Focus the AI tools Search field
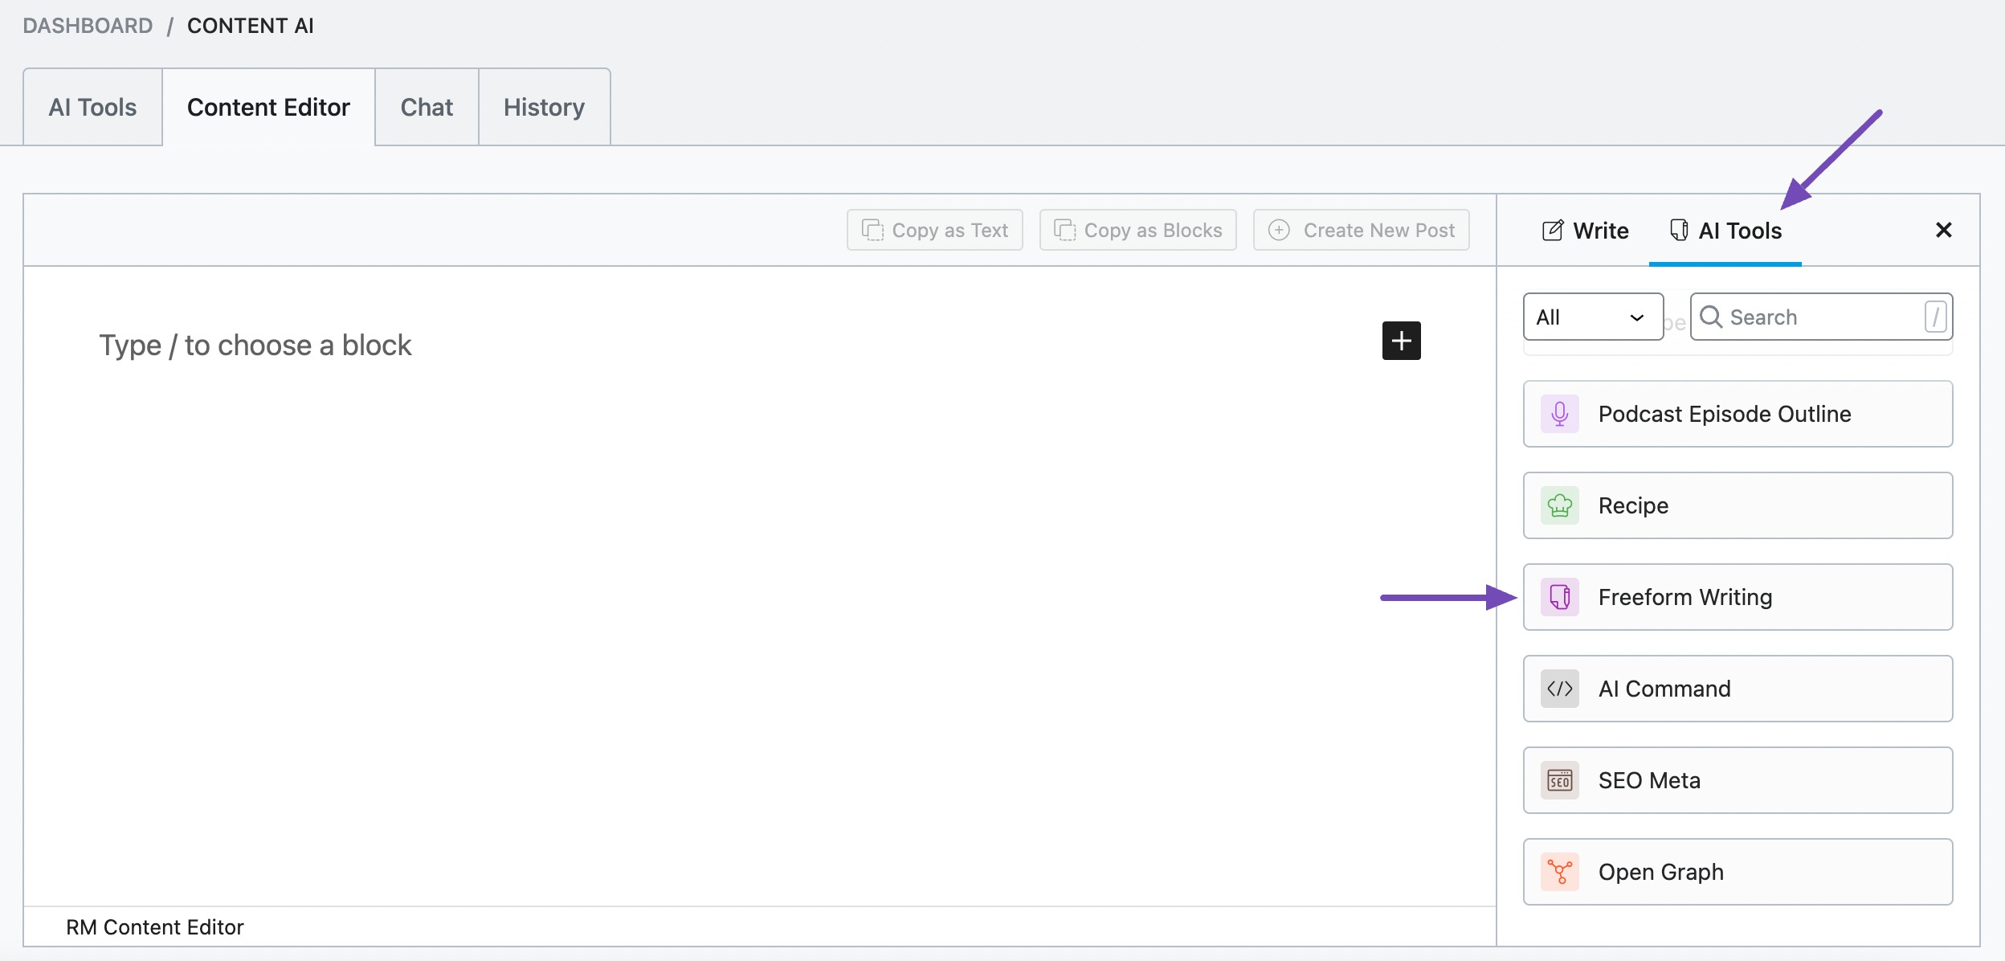The width and height of the screenshot is (2005, 961). tap(1821, 317)
